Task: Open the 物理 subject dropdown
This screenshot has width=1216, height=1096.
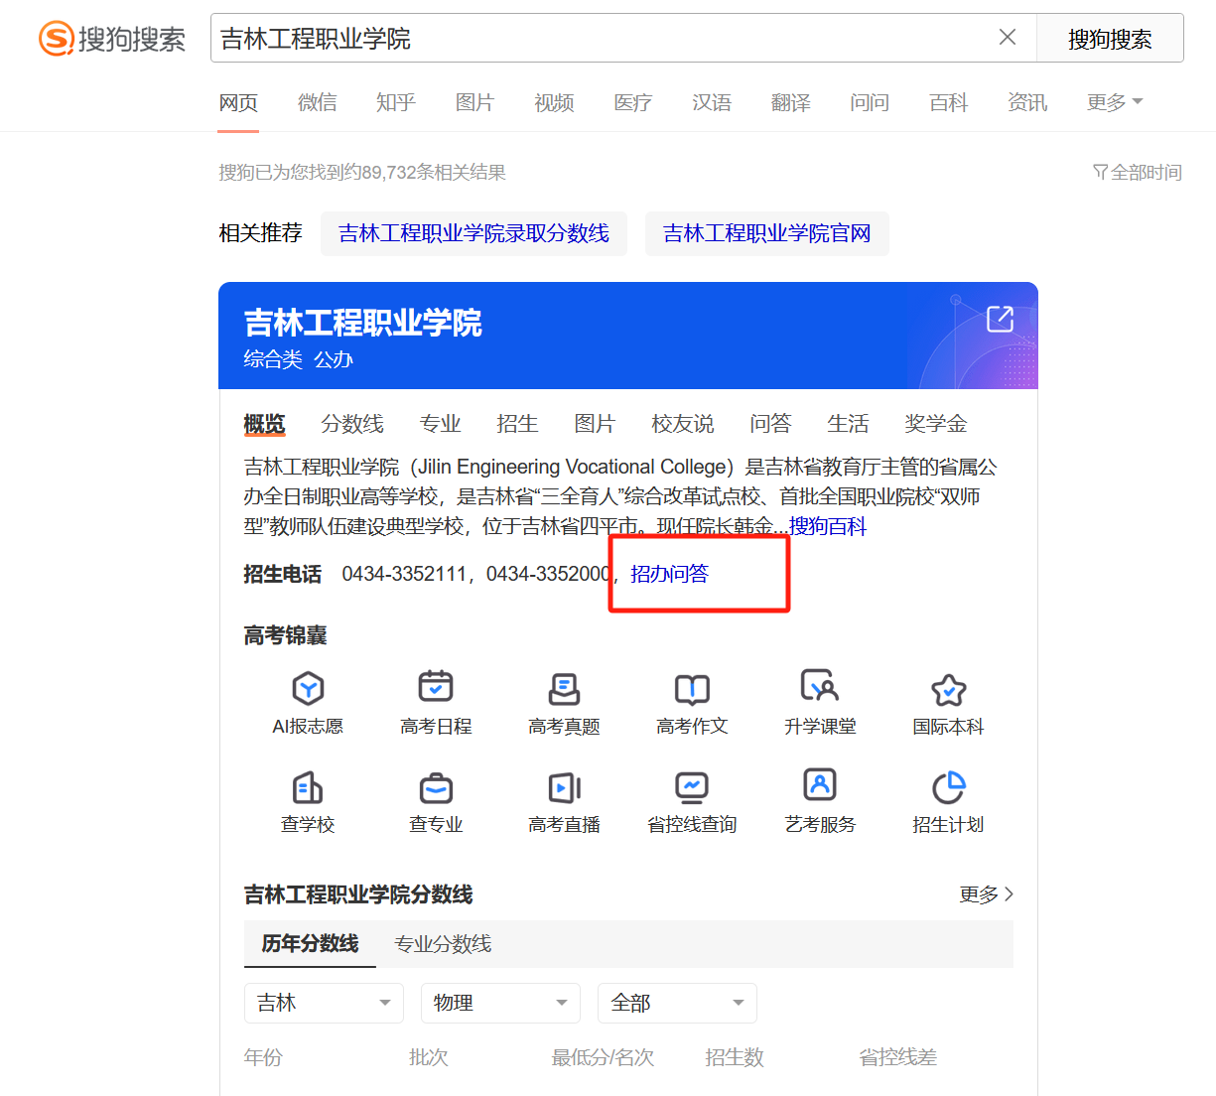Action: pos(500,1003)
